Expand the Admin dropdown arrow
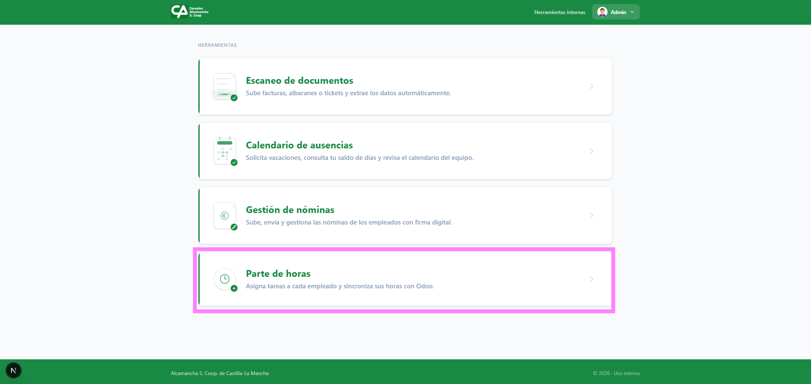 click(632, 12)
